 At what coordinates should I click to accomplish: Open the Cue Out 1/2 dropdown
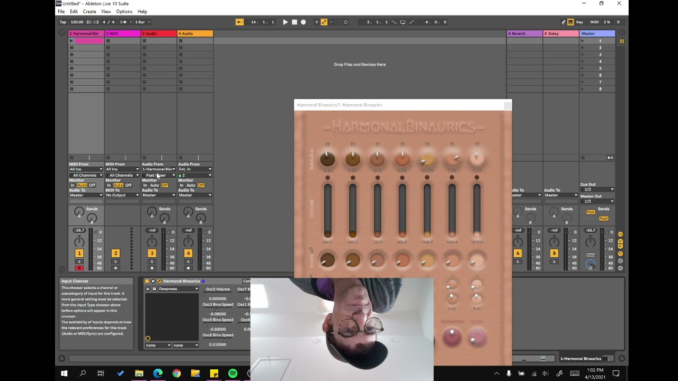(597, 189)
